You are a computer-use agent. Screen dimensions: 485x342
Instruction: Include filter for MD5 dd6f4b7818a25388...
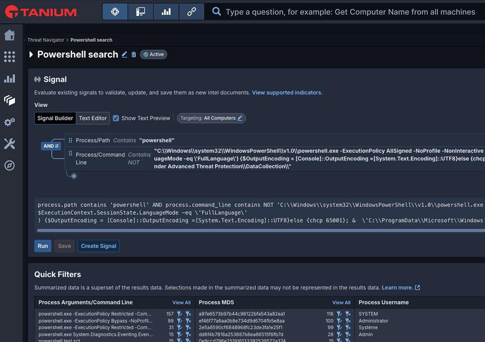[339, 334]
